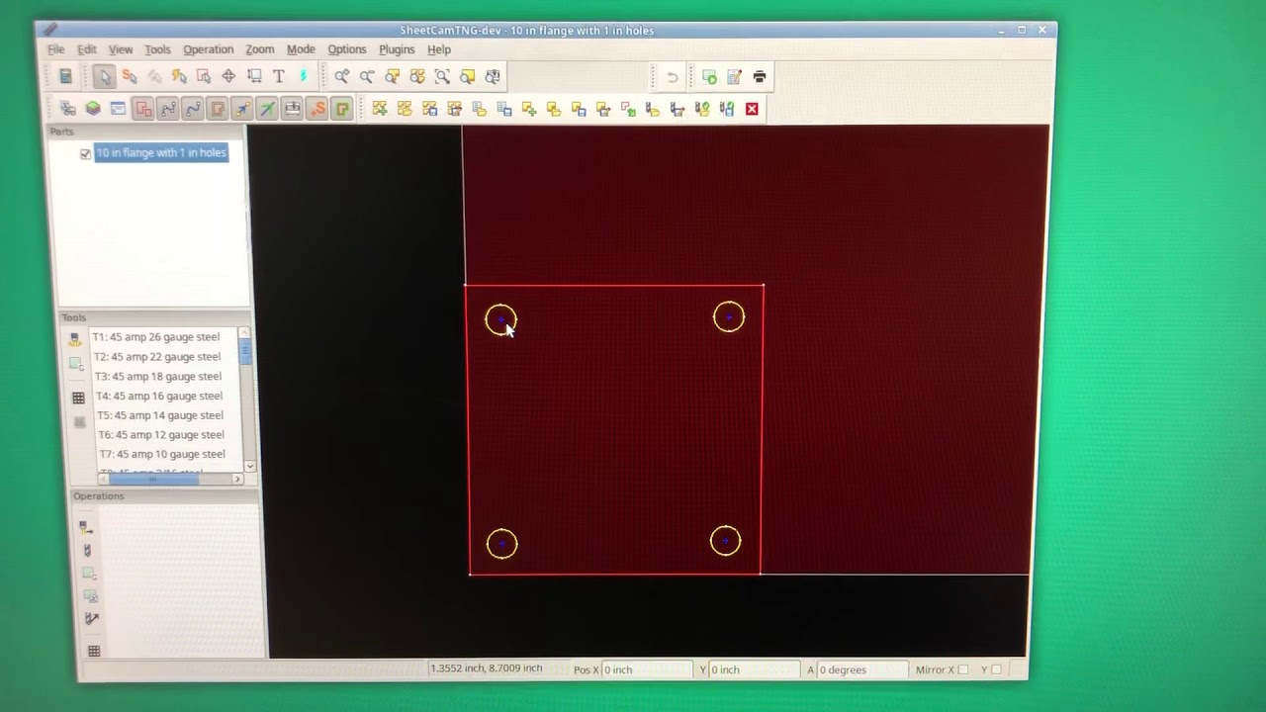Toggle the 10 in flange part checkbox
The image size is (1266, 712).
(85, 153)
